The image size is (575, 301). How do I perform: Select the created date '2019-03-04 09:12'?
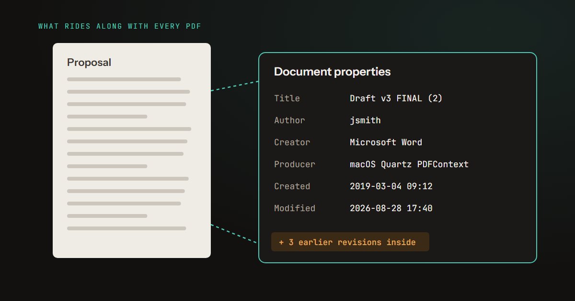click(391, 186)
